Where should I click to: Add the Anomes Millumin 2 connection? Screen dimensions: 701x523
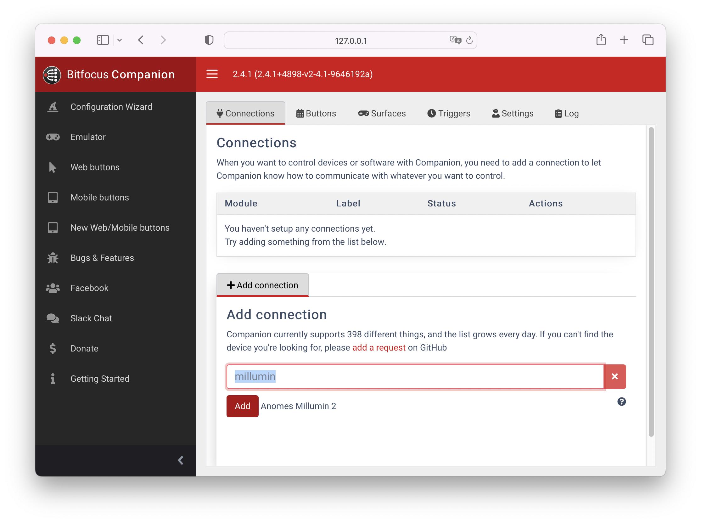(x=242, y=406)
